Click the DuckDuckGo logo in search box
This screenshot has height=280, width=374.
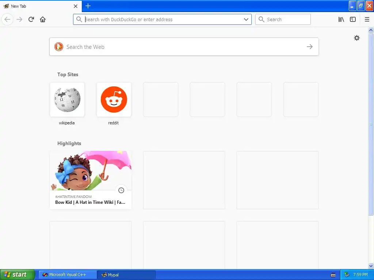coord(59,47)
